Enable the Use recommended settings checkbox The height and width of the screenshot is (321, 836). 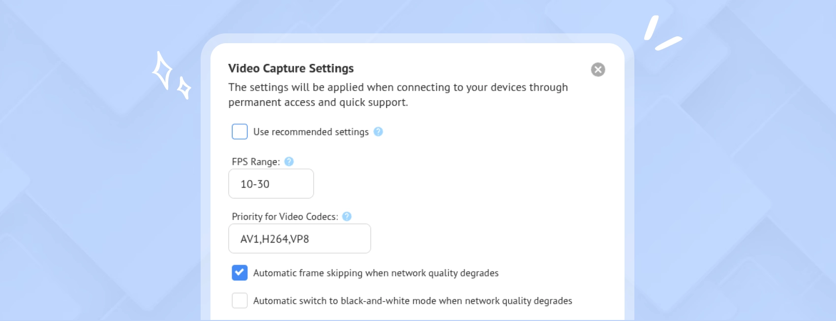pos(239,132)
